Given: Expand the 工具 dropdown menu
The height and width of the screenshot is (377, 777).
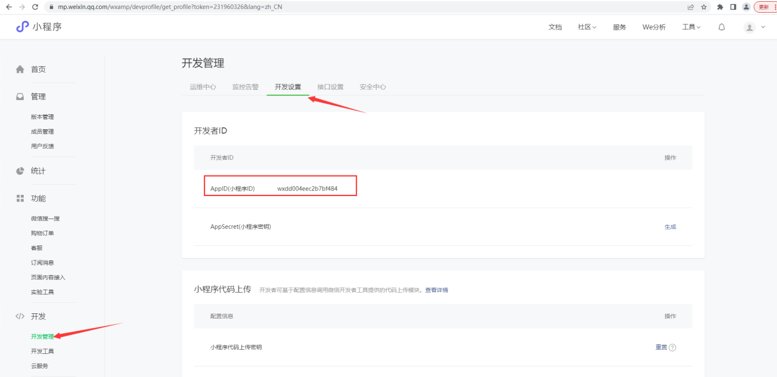Looking at the screenshot, I should (x=691, y=27).
